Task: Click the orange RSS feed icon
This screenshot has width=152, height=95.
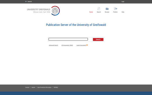Action: click(x=87, y=45)
